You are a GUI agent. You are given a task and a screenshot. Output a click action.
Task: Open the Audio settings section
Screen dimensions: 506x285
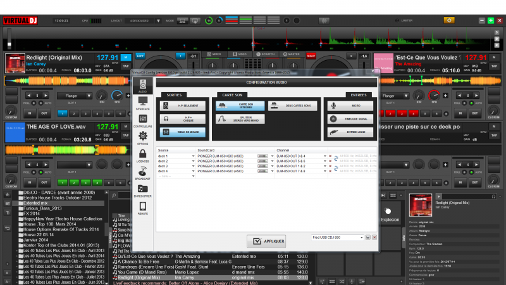pyautogui.click(x=142, y=85)
